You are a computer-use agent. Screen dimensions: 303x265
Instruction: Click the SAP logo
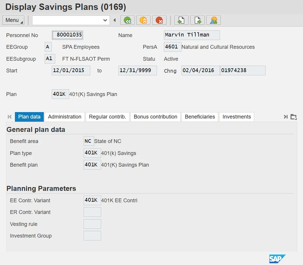277,259
